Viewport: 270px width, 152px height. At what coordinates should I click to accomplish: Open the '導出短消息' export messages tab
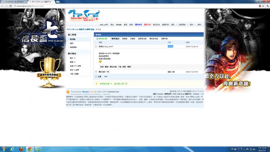click(154, 39)
